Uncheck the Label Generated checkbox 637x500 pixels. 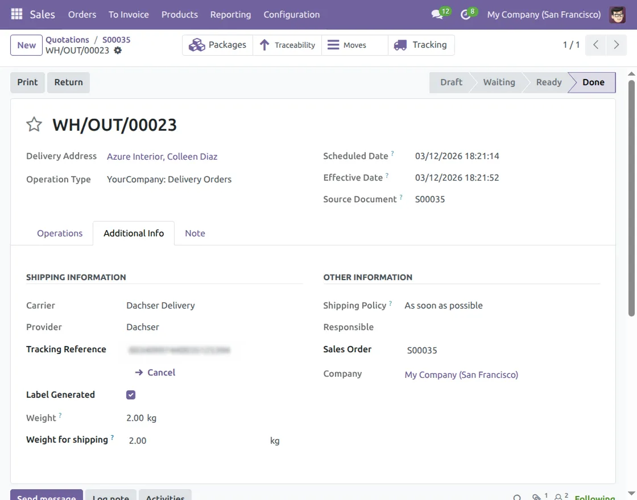(x=130, y=394)
